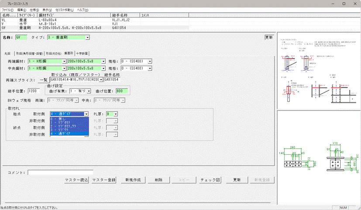Click the 一覧 button beside 両端スプライス
Image resolution: width=361 pixels, height=210 pixels.
coord(43,80)
